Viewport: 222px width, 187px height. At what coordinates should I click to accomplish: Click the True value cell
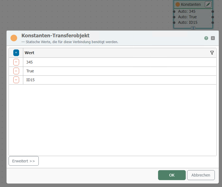coord(119,71)
